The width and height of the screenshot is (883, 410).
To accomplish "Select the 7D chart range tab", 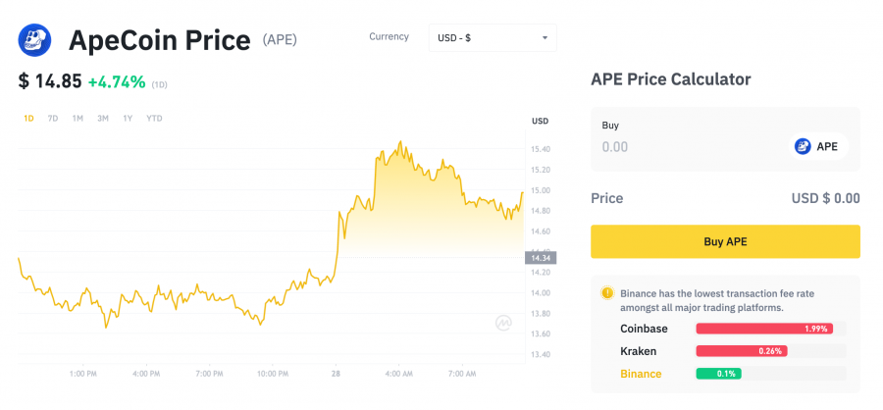I will coord(53,119).
